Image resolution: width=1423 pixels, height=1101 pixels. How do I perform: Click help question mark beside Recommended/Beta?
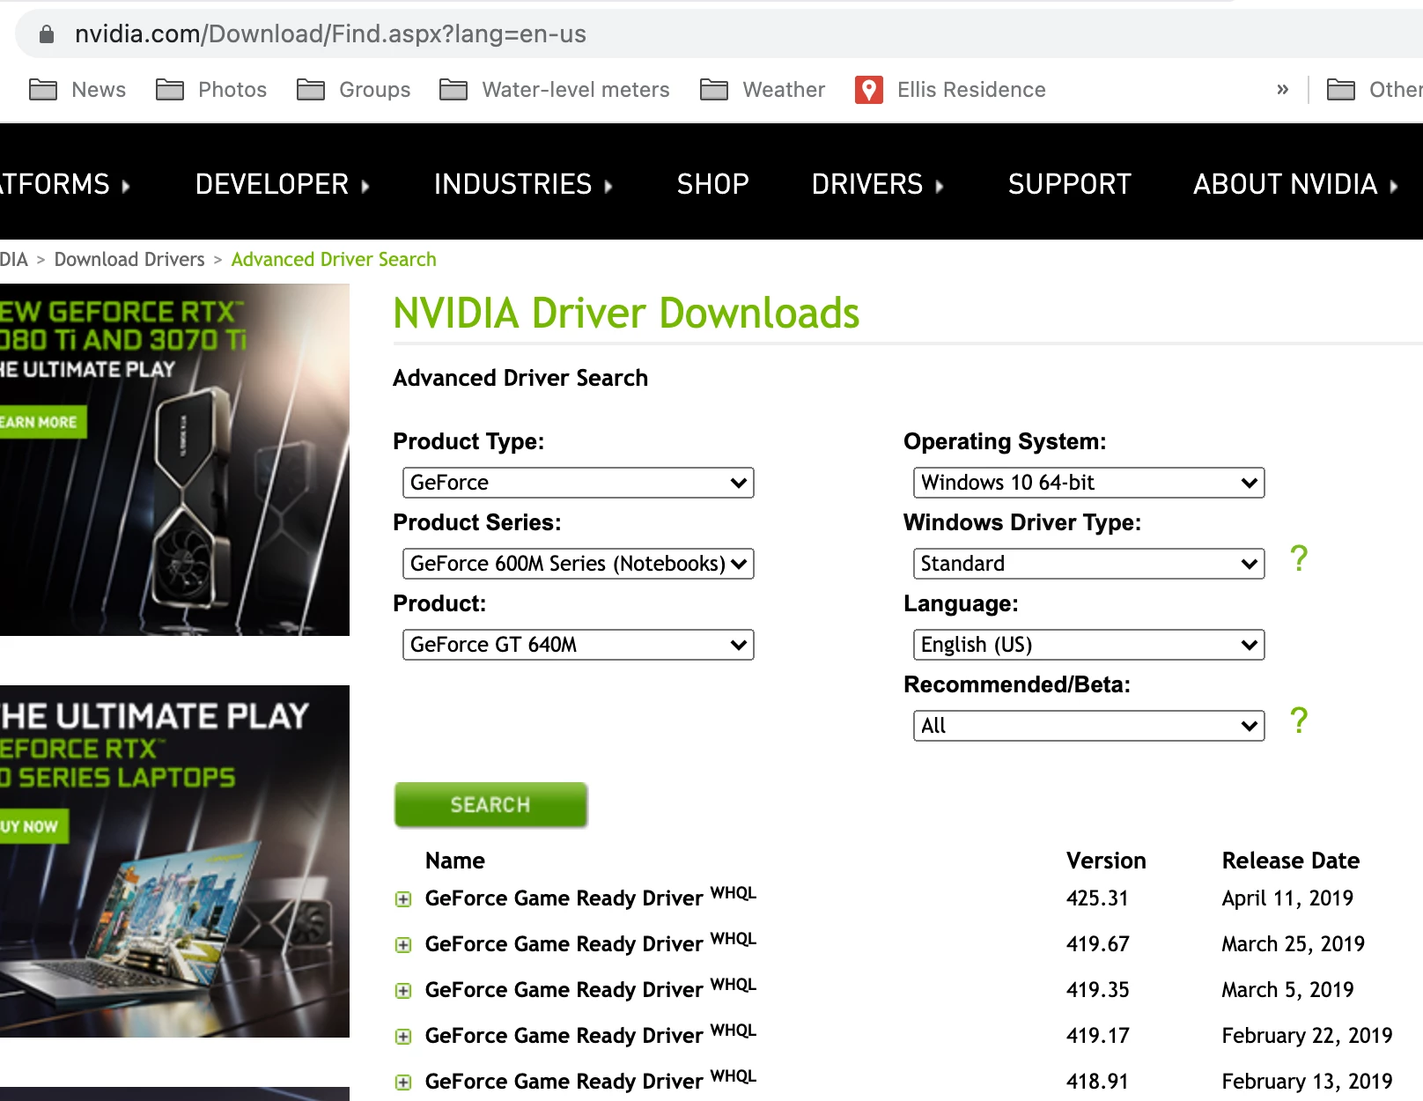point(1299,720)
